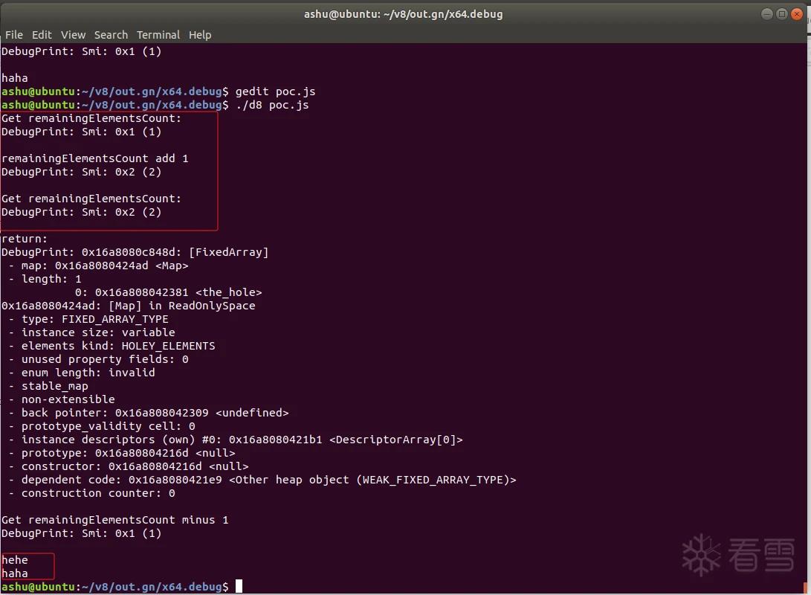Open the Edit menu
The height and width of the screenshot is (595, 811).
pos(42,35)
